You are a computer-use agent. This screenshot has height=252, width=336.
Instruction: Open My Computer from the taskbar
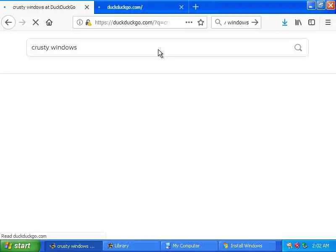click(189, 246)
